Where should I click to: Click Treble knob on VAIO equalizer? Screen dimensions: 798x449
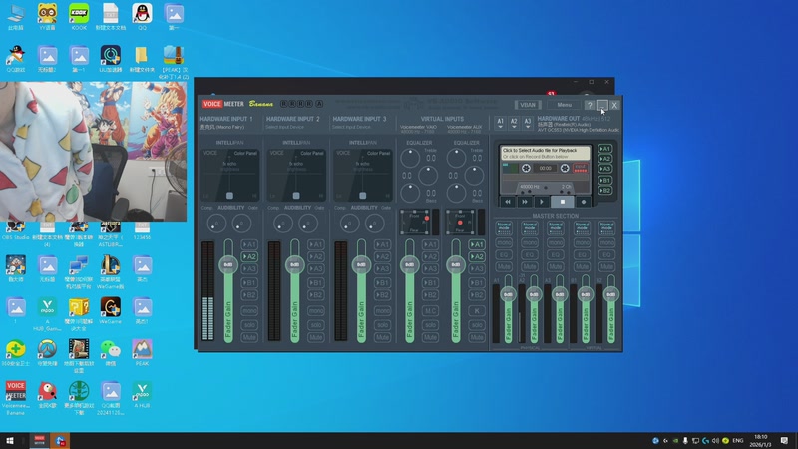pos(410,159)
